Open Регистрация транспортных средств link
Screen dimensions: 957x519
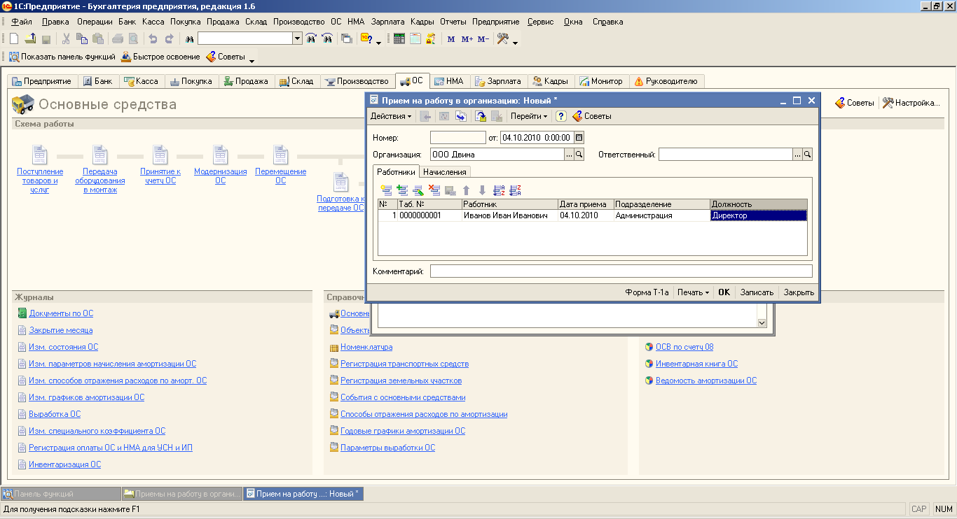[x=404, y=364]
